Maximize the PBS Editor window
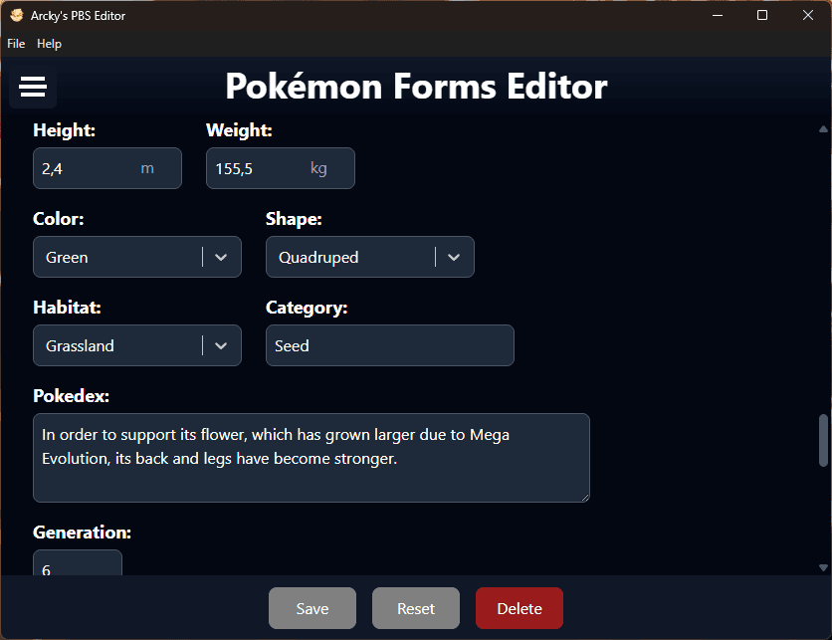Viewport: 832px width, 640px height. pyautogui.click(x=762, y=15)
